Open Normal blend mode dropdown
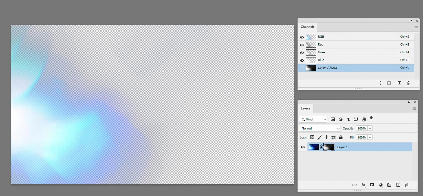This screenshot has width=423, height=196. (x=320, y=129)
